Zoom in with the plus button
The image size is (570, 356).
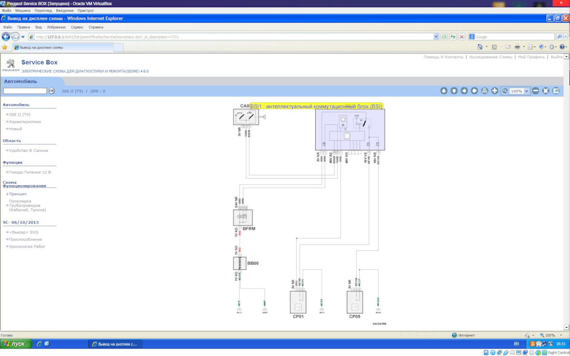[495, 91]
